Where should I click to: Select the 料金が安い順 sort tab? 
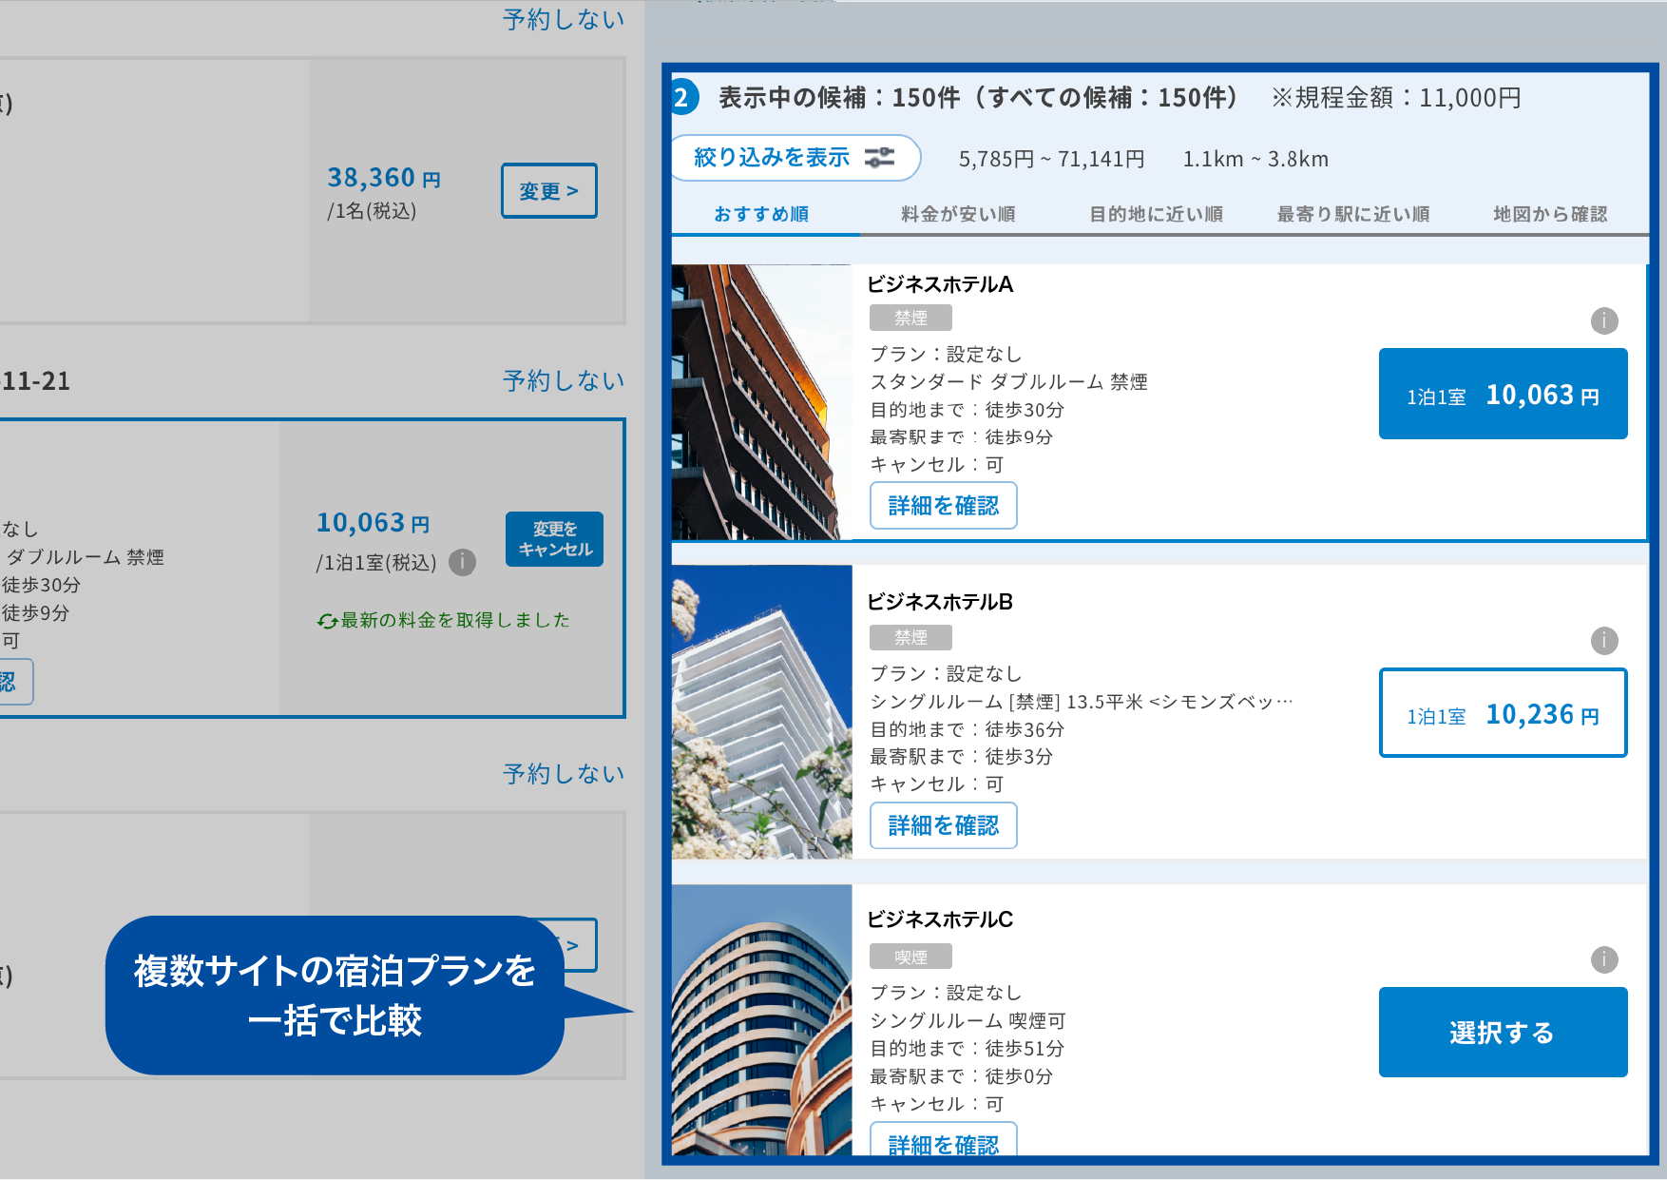point(958,214)
